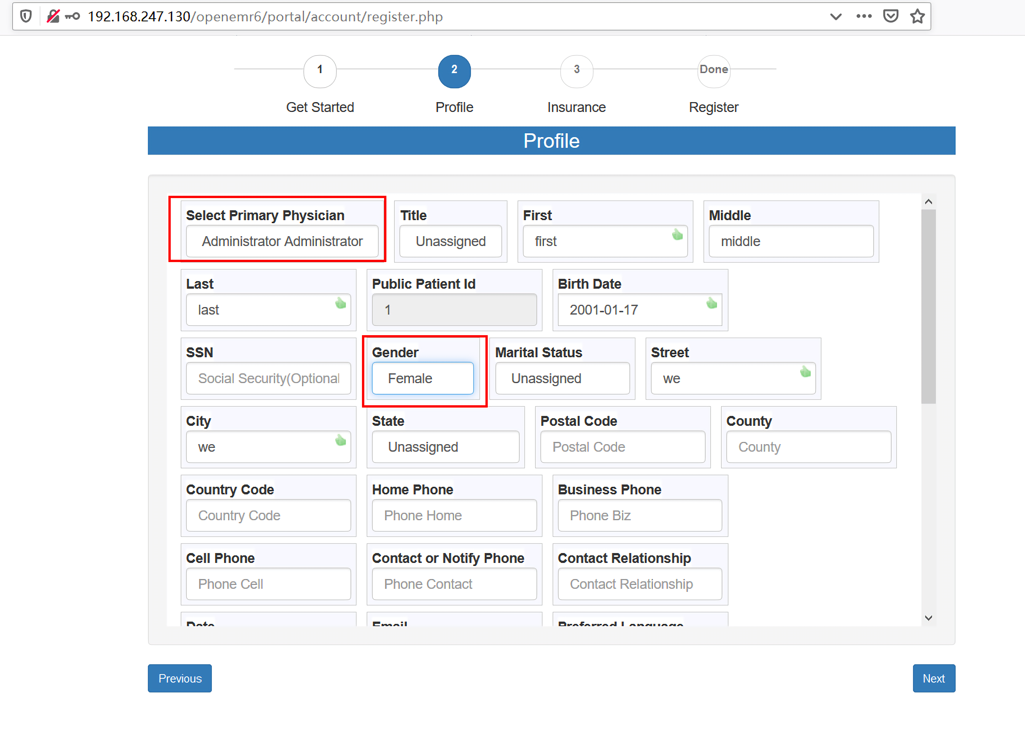Click green validation icon in City field

[x=340, y=440]
